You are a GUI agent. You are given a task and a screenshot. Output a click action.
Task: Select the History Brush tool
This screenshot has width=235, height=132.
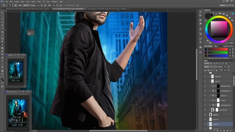(x=2, y=41)
